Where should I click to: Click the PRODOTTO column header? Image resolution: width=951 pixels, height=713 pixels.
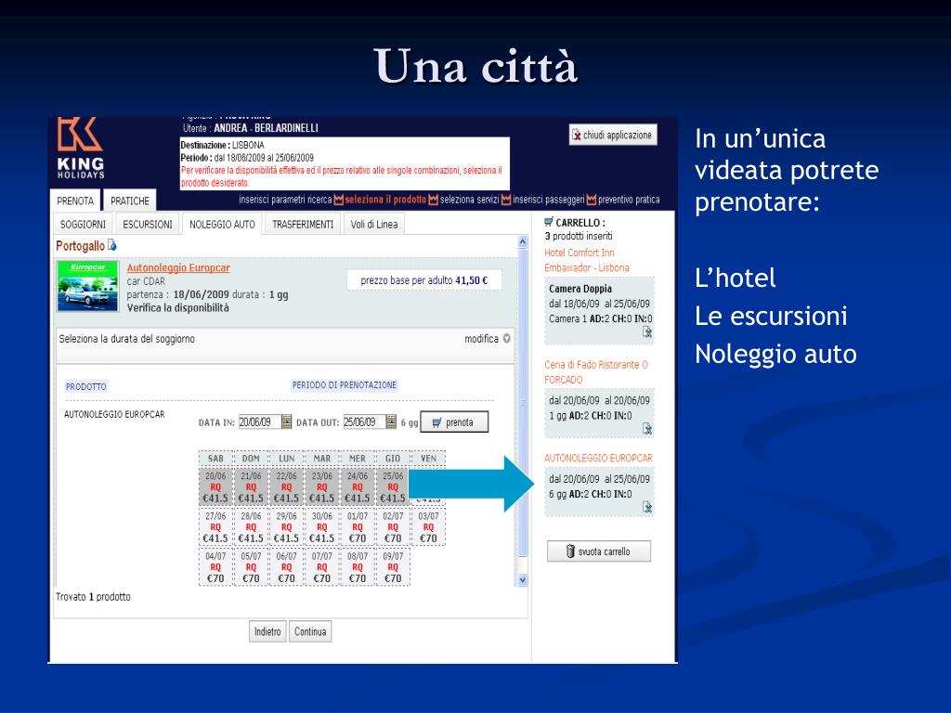click(x=86, y=386)
